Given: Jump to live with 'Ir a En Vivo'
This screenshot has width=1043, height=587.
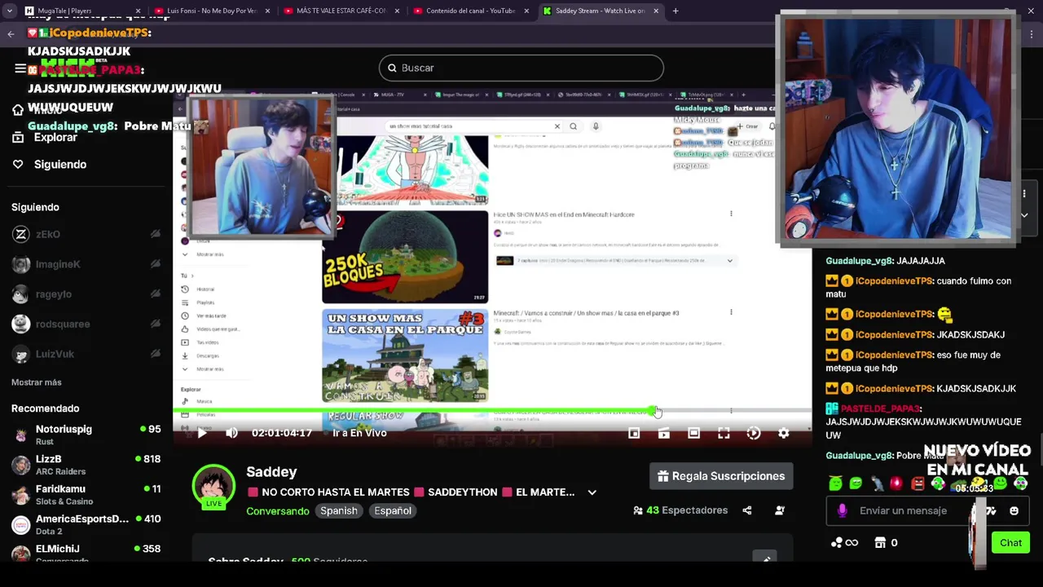Looking at the screenshot, I should [x=359, y=433].
